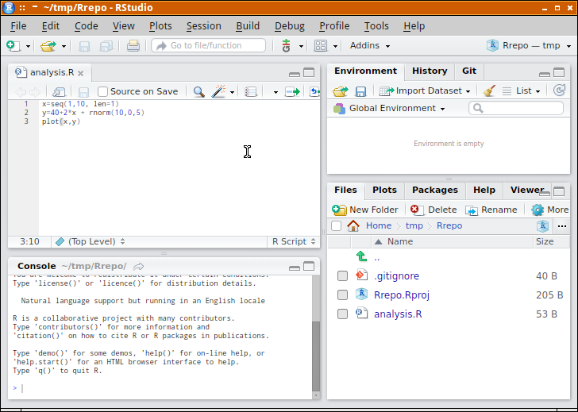This screenshot has height=412, width=578.
Task: Open the List view dropdown in Environment
Action: [x=522, y=90]
